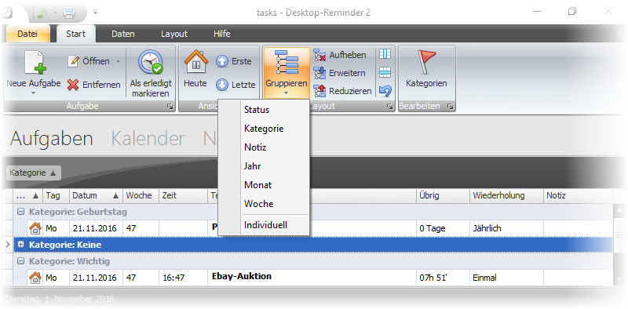This screenshot has height=309, width=628.
Task: Click the Kategorie grouping chip
Action: [34, 173]
